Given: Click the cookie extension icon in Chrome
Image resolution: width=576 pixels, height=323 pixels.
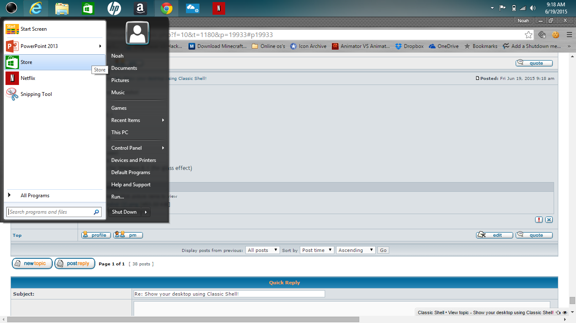Looking at the screenshot, I should tap(556, 35).
